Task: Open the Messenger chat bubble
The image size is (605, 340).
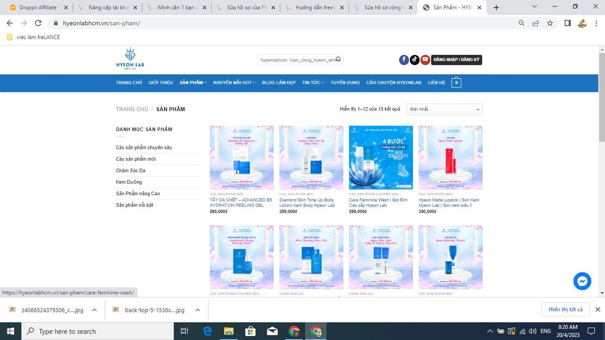Action: click(582, 281)
